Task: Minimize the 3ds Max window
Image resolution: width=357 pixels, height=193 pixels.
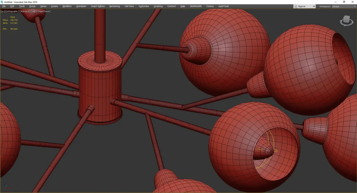Action: (336, 2)
